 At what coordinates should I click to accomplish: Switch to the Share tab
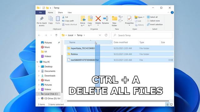coord(60,12)
